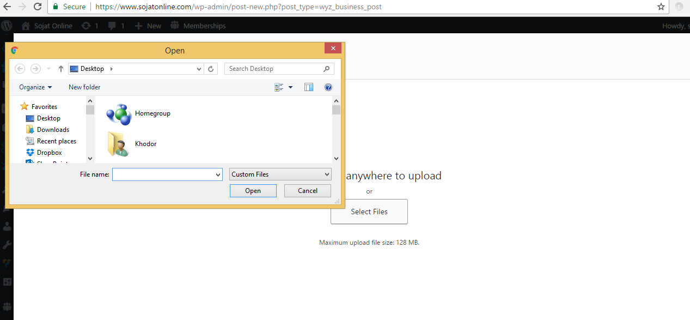
Task: Open the change view dropdown arrow
Action: 290,87
